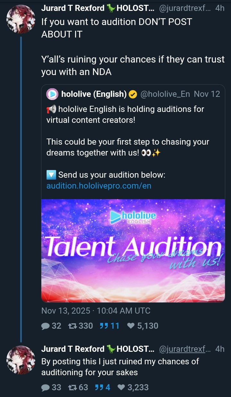Retweet the second tweet with 63 retweets

pyautogui.click(x=73, y=388)
